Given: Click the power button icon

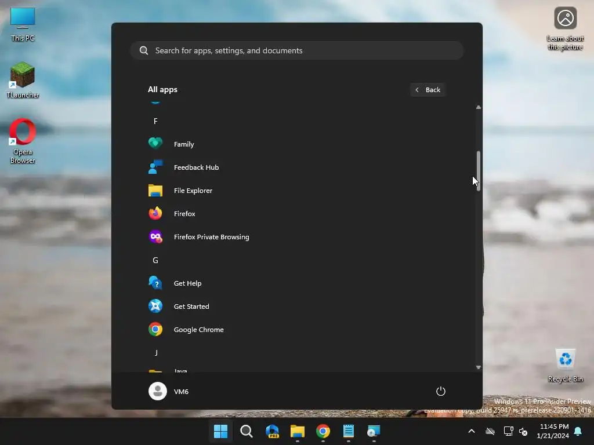Looking at the screenshot, I should (x=441, y=391).
